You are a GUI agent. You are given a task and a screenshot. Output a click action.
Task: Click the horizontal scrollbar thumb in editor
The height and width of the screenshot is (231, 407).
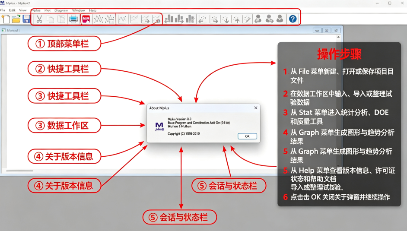19,171
